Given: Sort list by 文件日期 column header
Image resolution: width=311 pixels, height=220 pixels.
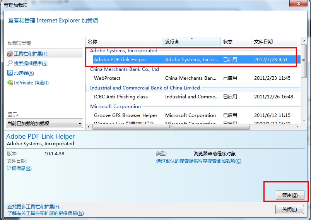Looking at the screenshot, I should pos(275,42).
